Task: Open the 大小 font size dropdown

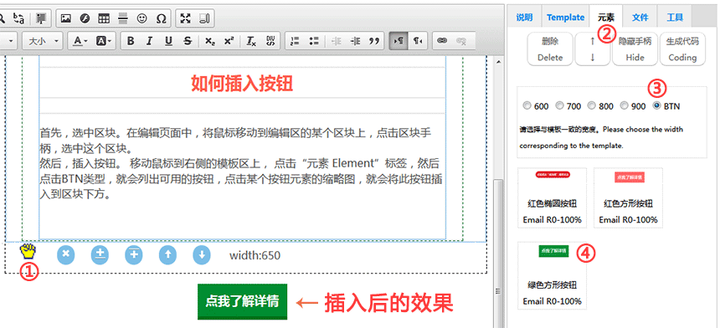Action: pos(42,41)
